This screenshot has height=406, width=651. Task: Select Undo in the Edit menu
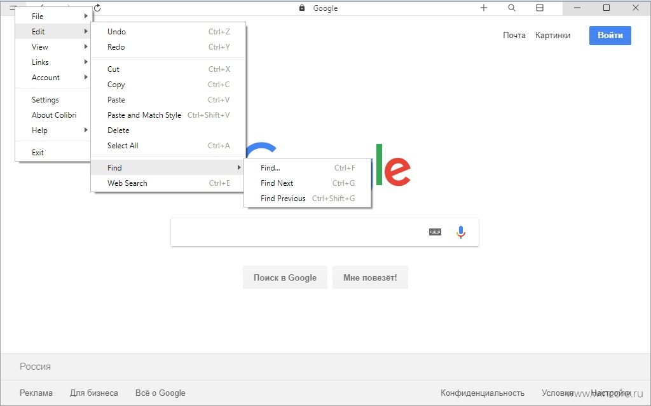click(x=168, y=32)
